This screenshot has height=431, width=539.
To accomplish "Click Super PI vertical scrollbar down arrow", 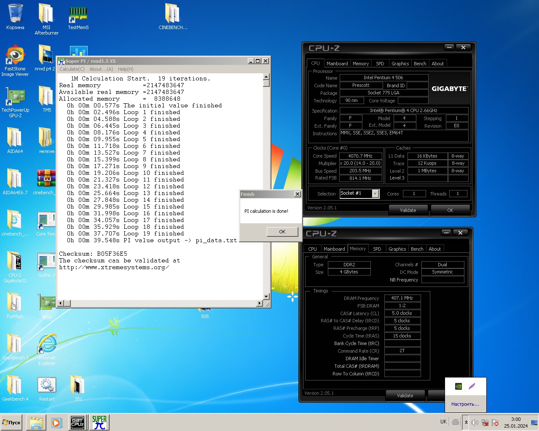I will (266, 297).
